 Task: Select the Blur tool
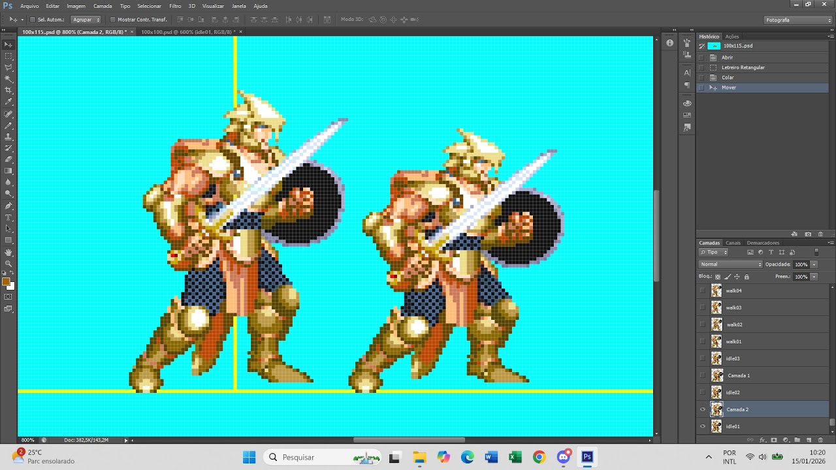click(x=8, y=182)
